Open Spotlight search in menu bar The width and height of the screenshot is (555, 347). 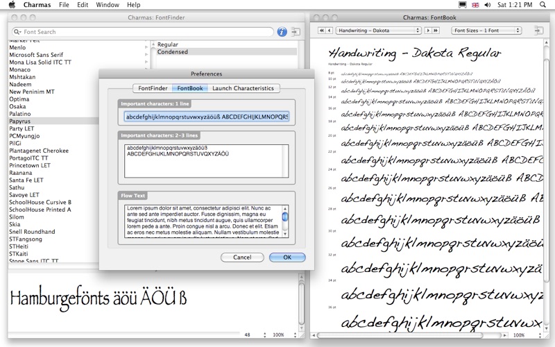pos(543,5)
